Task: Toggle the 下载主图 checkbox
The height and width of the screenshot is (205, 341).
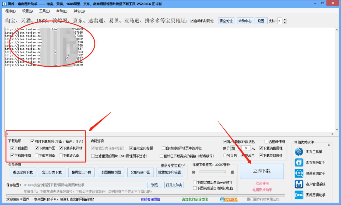Action: [x=12, y=148]
